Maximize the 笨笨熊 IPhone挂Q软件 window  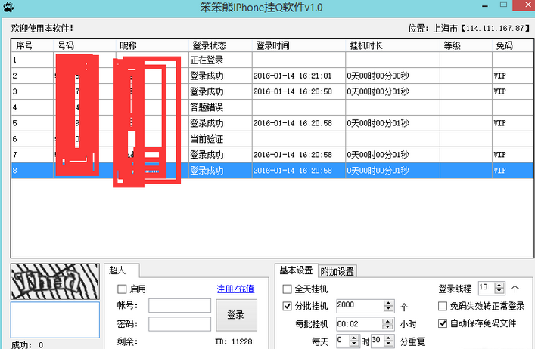(503, 5)
